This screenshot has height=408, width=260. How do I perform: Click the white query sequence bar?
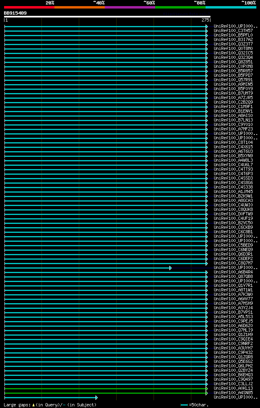click(x=107, y=17)
